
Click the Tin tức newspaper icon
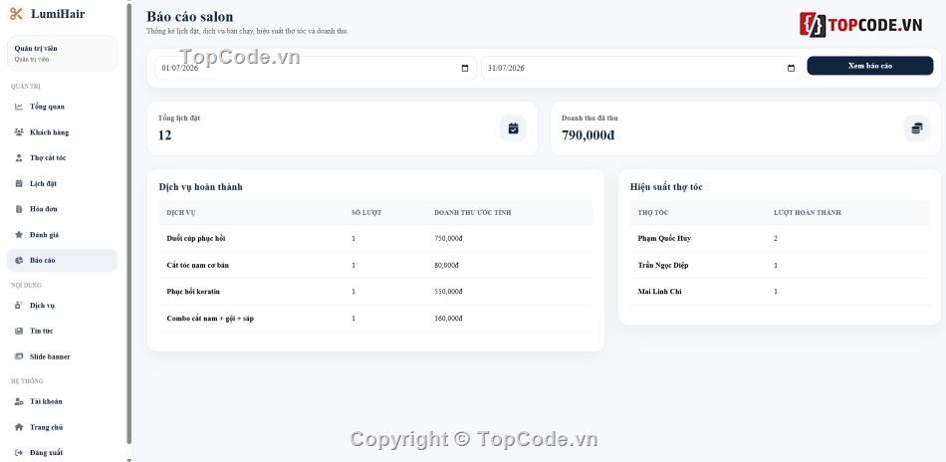(x=19, y=332)
